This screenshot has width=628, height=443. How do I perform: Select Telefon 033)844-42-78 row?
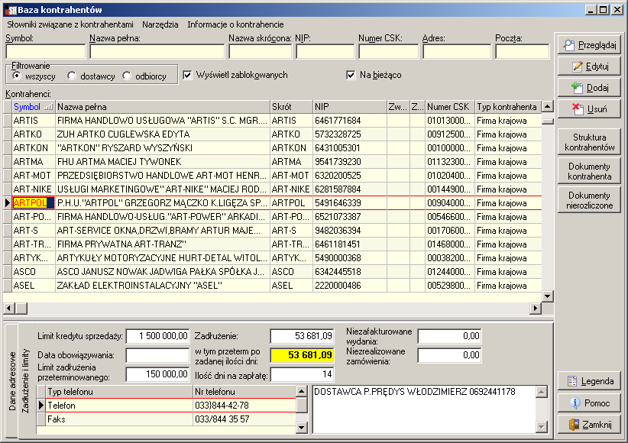point(167,406)
